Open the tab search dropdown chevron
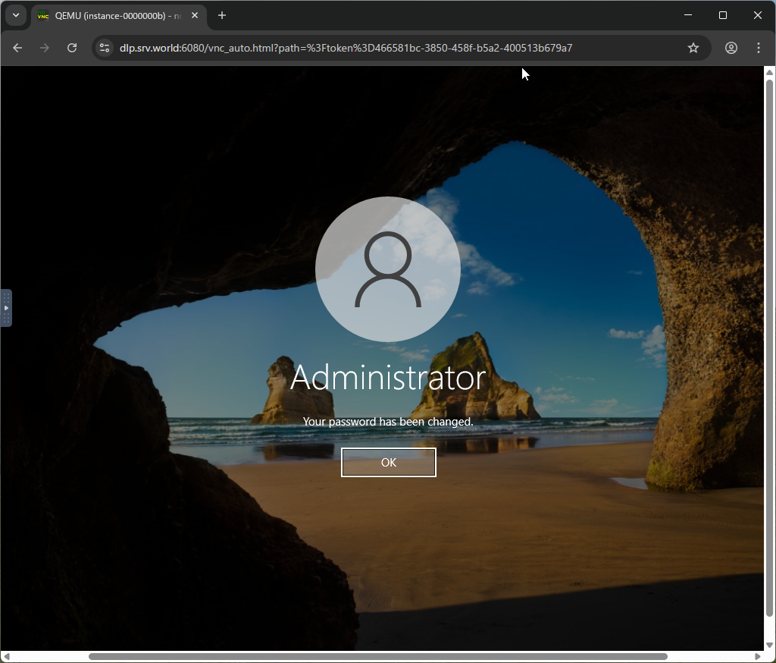Viewport: 776px width, 663px height. [15, 15]
